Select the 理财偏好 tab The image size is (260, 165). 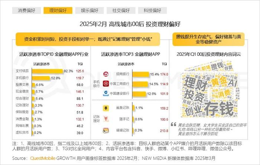[x=58, y=10]
